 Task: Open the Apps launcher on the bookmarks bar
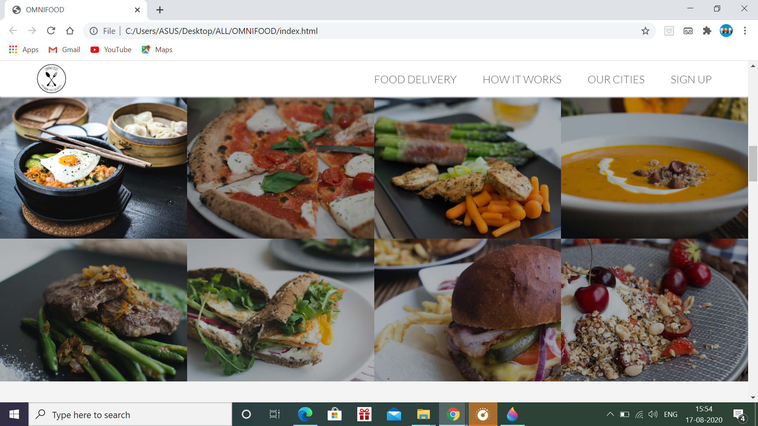pos(24,49)
